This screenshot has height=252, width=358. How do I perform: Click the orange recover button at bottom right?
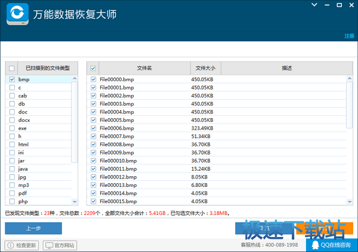[325, 228]
